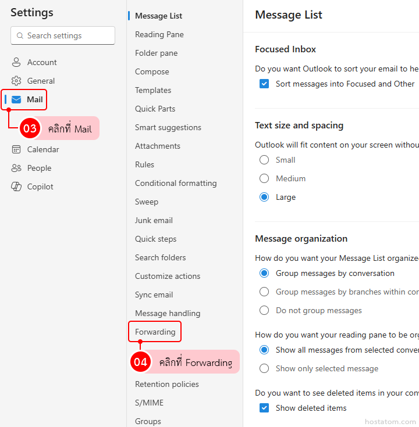The image size is (419, 427).
Task: Click the General gear icon
Action: click(x=16, y=81)
